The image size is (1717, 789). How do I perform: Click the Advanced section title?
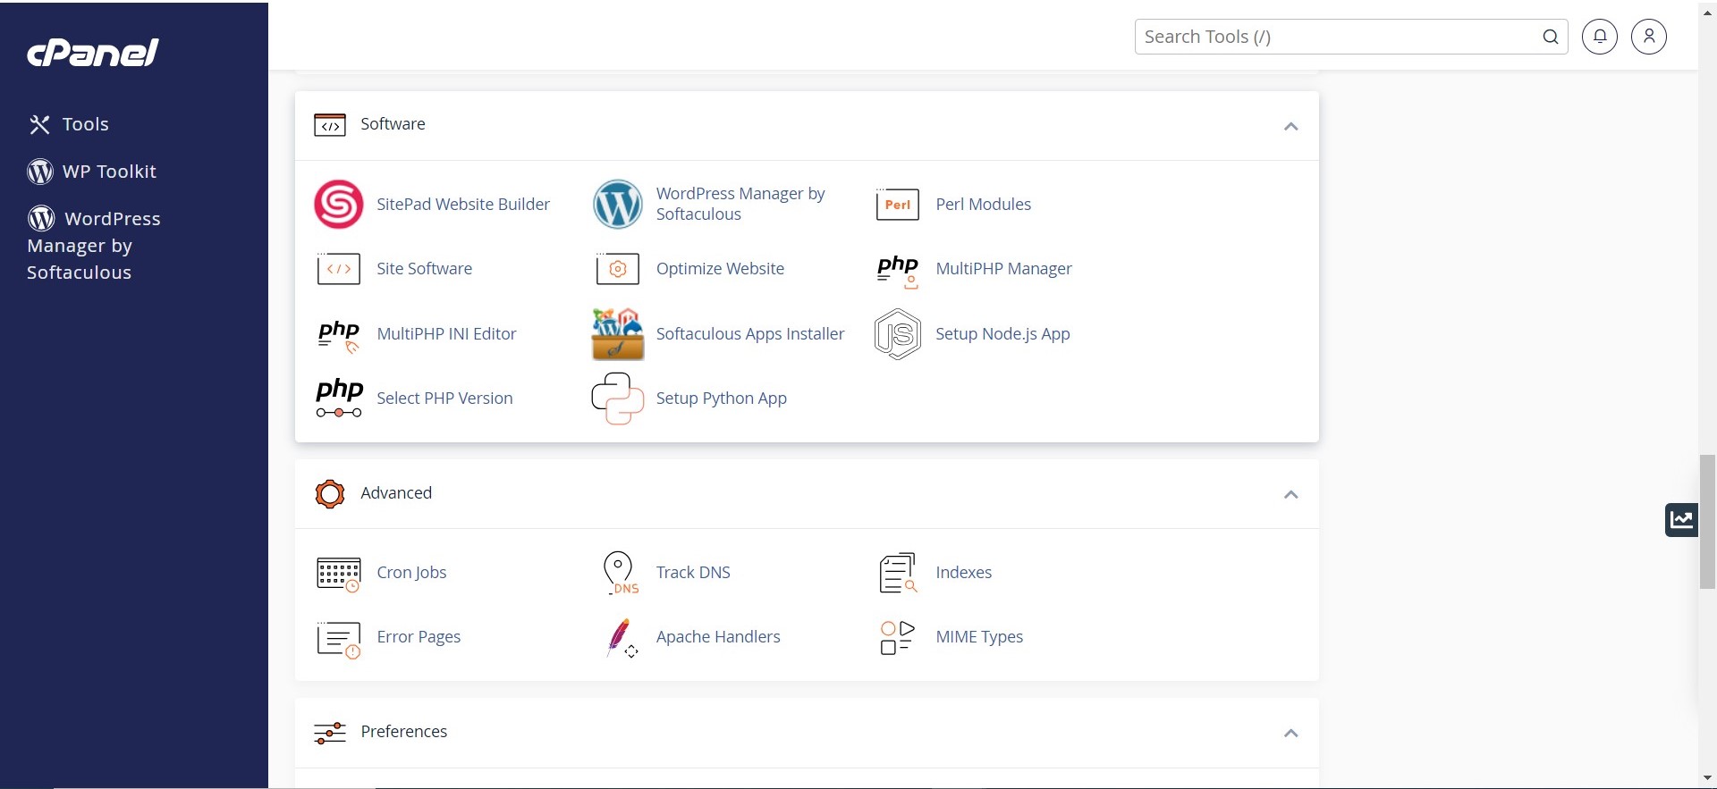[396, 493]
